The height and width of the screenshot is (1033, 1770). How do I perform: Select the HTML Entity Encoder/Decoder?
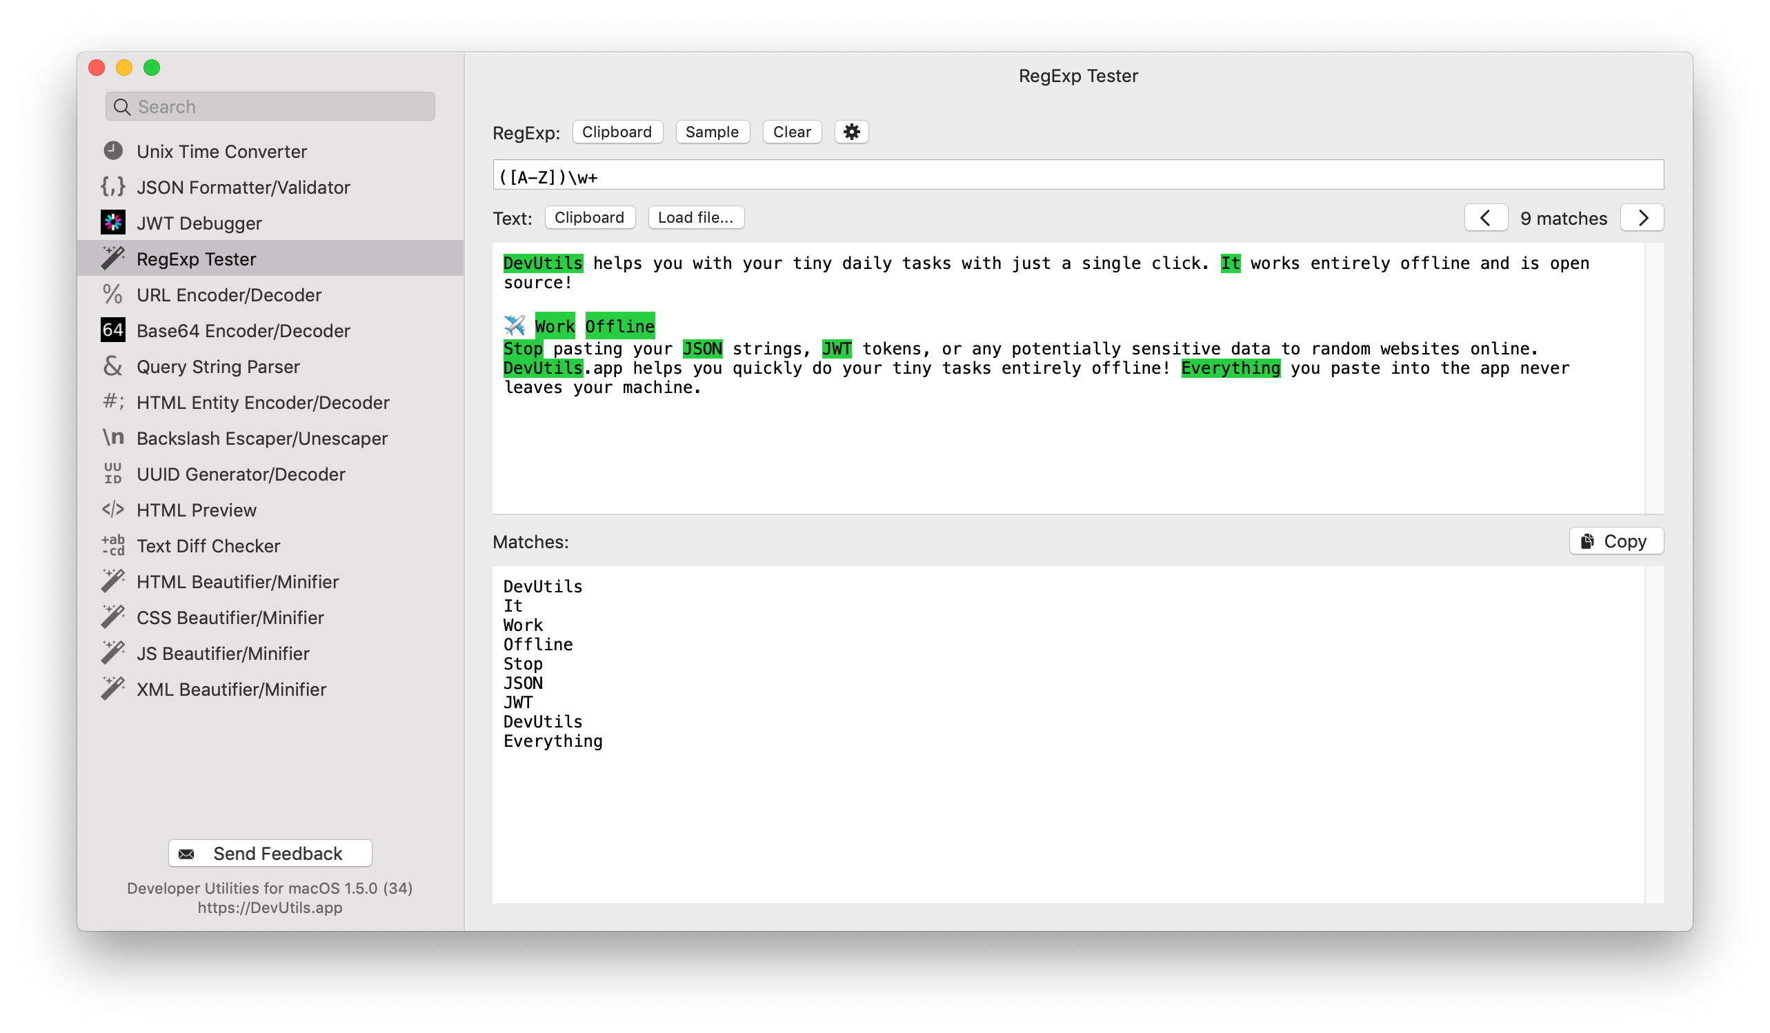click(x=263, y=401)
